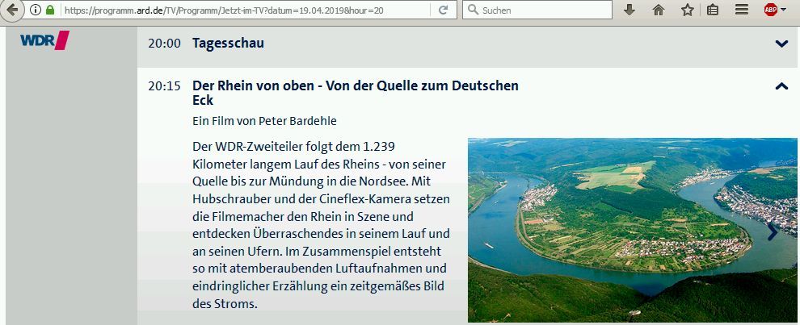800x325 pixels.
Task: Go back with the browser back arrow
Action: click(11, 10)
